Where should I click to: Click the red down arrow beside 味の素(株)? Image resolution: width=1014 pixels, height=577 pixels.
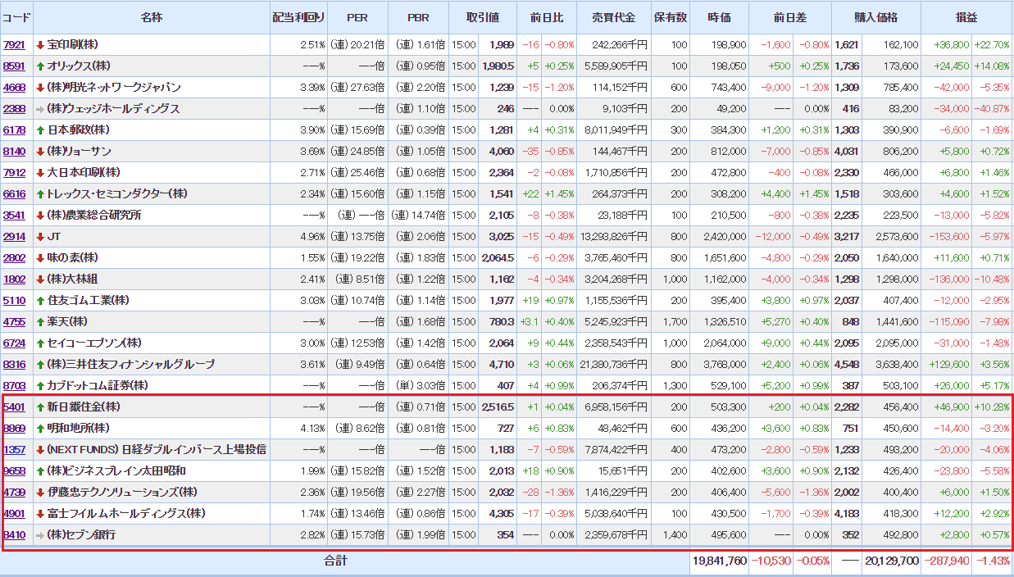click(40, 258)
